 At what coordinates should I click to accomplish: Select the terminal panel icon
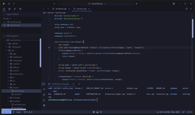[44, 84]
